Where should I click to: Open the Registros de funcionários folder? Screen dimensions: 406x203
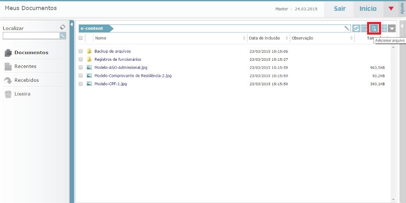[118, 60]
